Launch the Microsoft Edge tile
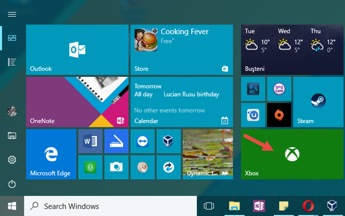345x216 pixels. pyautogui.click(x=51, y=154)
